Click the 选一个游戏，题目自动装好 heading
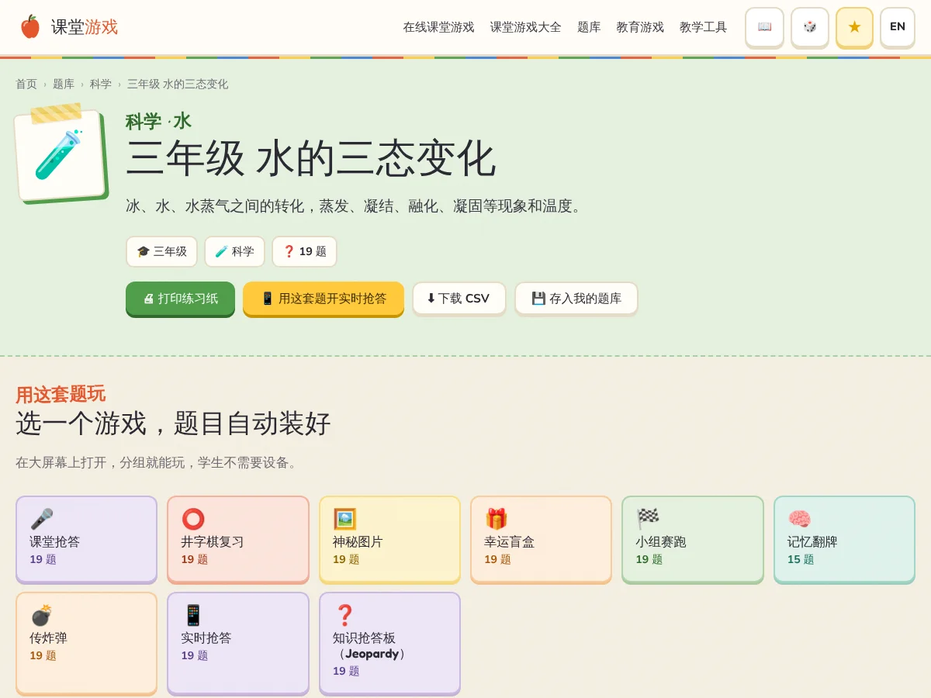931x698 pixels. pyautogui.click(x=173, y=423)
